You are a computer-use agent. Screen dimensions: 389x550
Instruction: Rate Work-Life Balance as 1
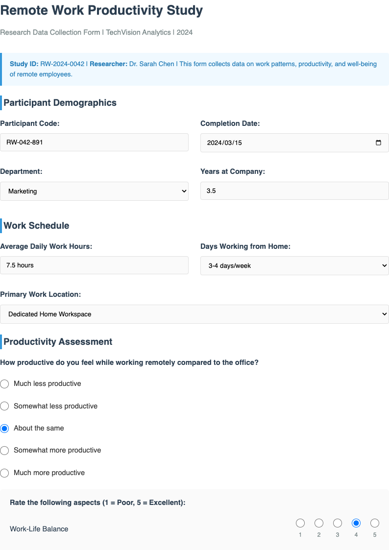point(300,523)
